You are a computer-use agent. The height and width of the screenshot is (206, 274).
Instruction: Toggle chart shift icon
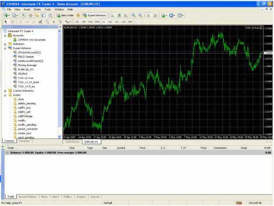(x=155, y=15)
